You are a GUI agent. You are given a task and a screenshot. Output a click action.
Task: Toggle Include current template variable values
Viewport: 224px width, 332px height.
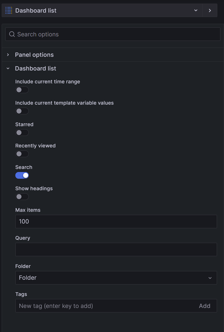point(22,111)
